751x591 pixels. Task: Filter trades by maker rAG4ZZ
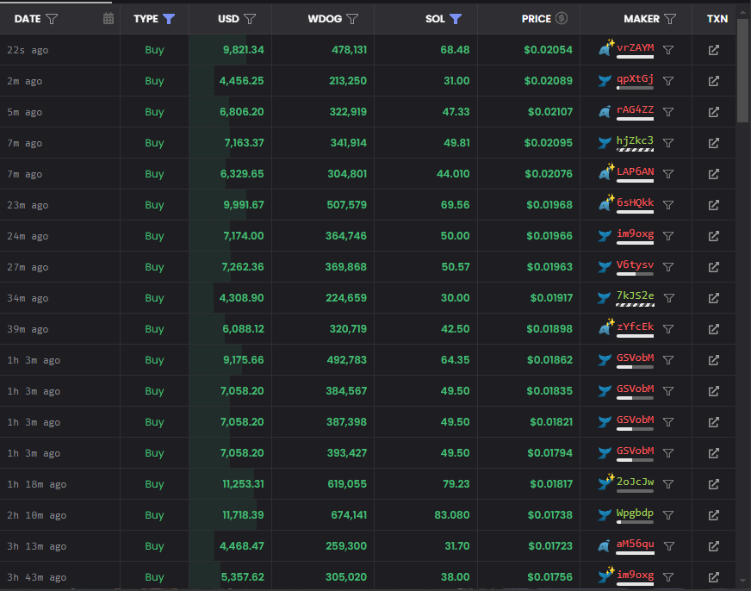(668, 112)
